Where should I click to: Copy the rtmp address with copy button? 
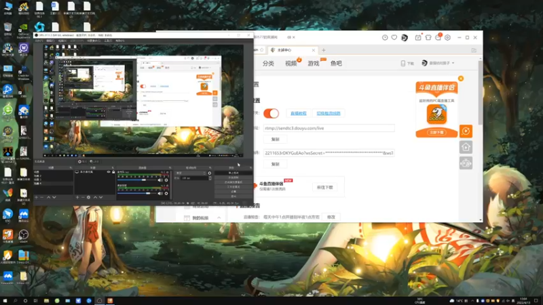point(276,139)
